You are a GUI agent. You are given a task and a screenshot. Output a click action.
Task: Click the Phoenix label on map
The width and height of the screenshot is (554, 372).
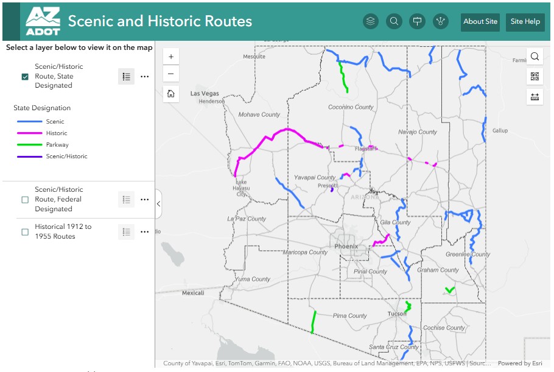tap(346, 246)
